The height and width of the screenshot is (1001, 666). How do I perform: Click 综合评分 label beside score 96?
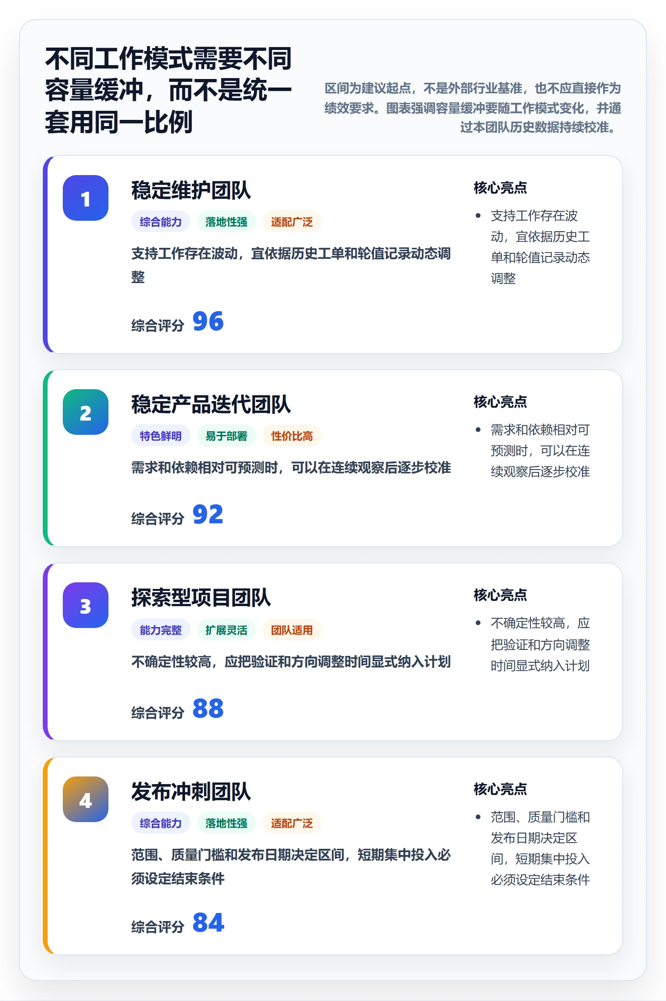(158, 325)
